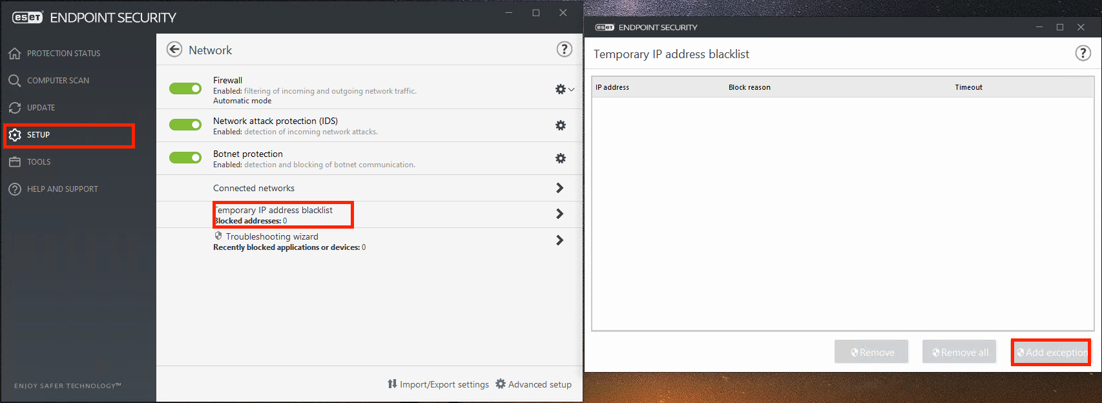Screen dimensions: 1102x403
Task: Go back using the Network back arrow
Action: [174, 50]
